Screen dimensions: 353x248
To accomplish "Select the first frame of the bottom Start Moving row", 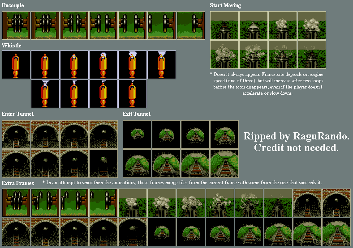I will pos(224,55).
